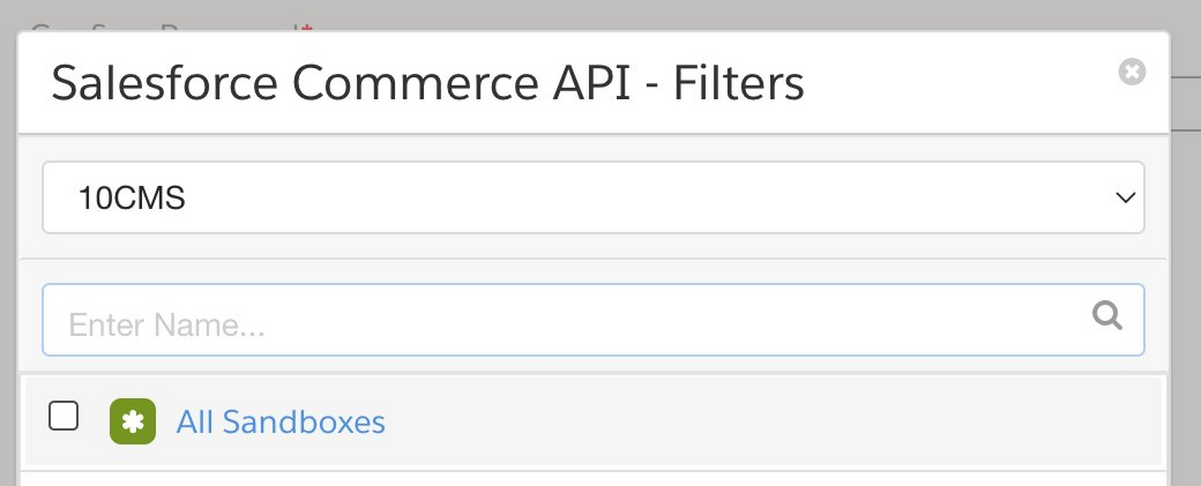Click the Enter Name search field
Screen dimensions: 1201x486
tap(593, 320)
